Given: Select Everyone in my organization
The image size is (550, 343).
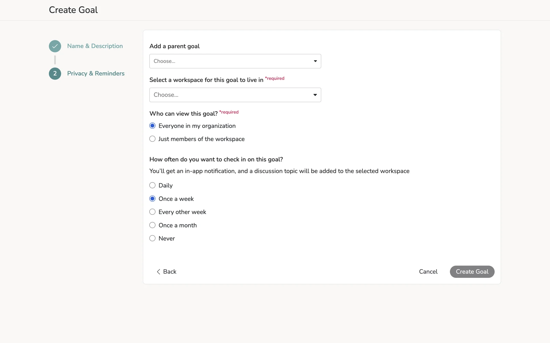Looking at the screenshot, I should 152,126.
